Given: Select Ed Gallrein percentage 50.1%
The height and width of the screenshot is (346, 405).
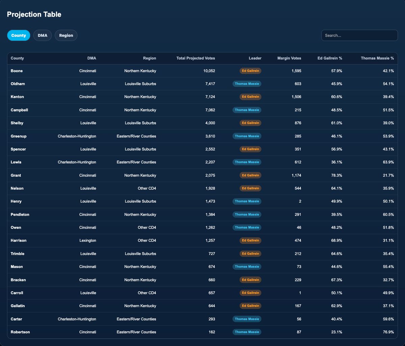Looking at the screenshot, I should (x=337, y=293).
